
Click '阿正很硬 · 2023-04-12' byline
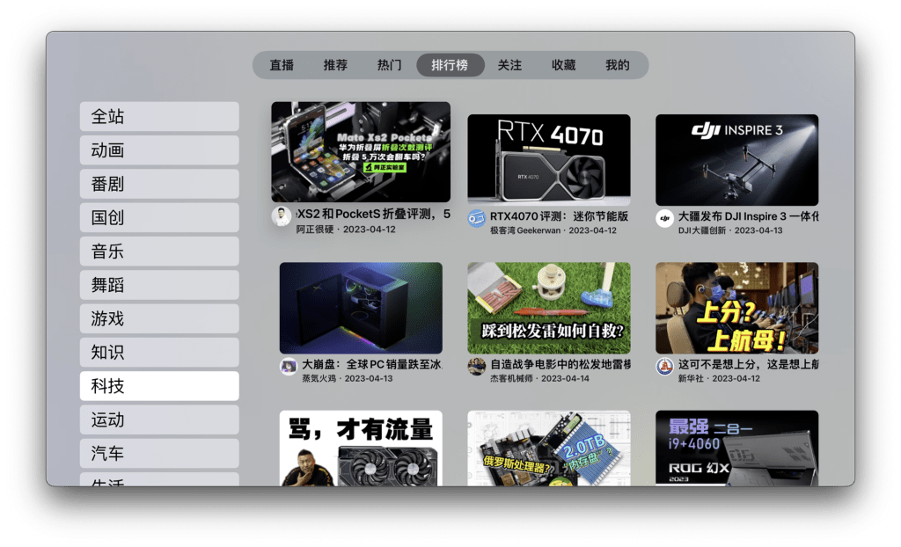[346, 230]
